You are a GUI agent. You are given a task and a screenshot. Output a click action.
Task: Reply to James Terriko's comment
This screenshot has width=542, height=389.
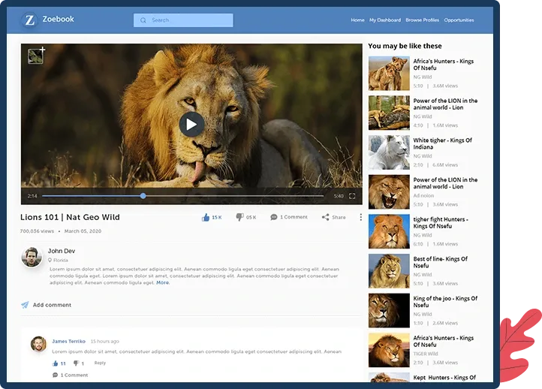point(100,363)
